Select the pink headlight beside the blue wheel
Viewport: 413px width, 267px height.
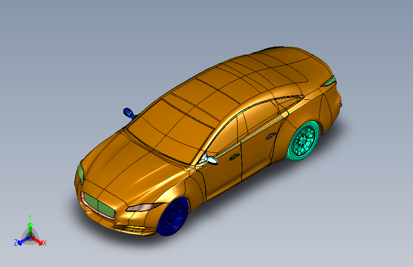pos(144,207)
